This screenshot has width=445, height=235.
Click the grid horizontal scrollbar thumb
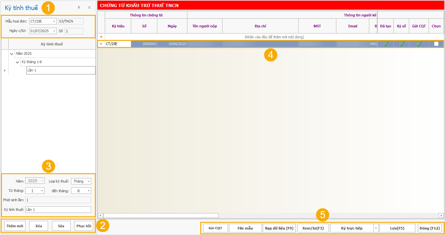161,215
